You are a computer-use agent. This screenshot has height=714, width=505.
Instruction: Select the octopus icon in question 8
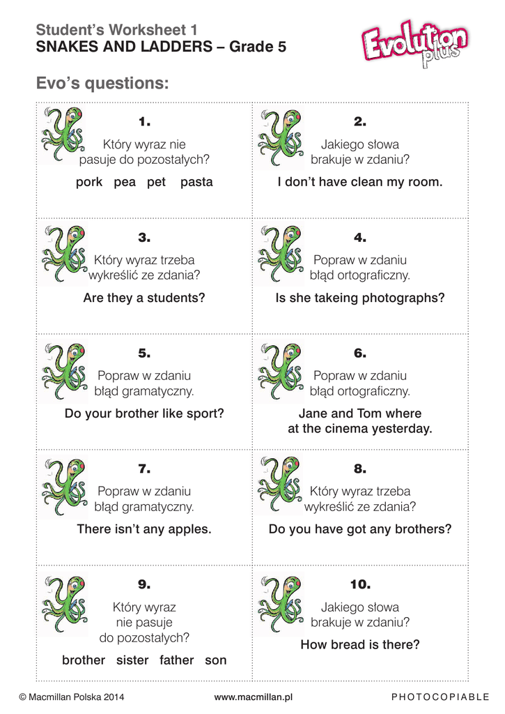point(280,483)
